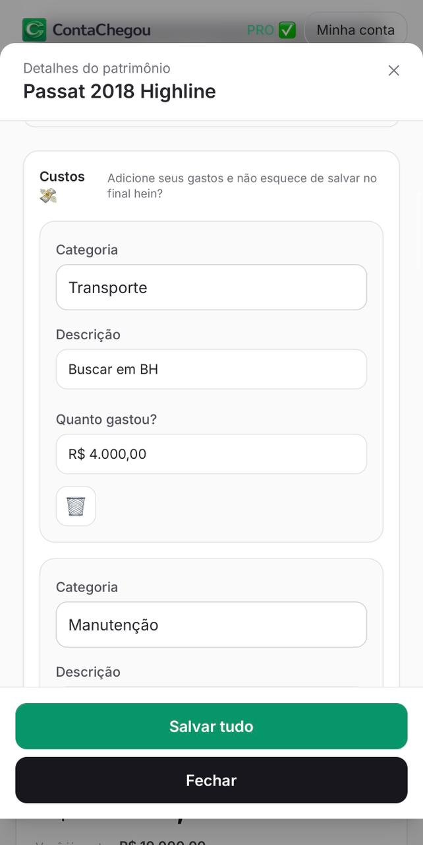Click the Quanto gastou amount field

211,454
